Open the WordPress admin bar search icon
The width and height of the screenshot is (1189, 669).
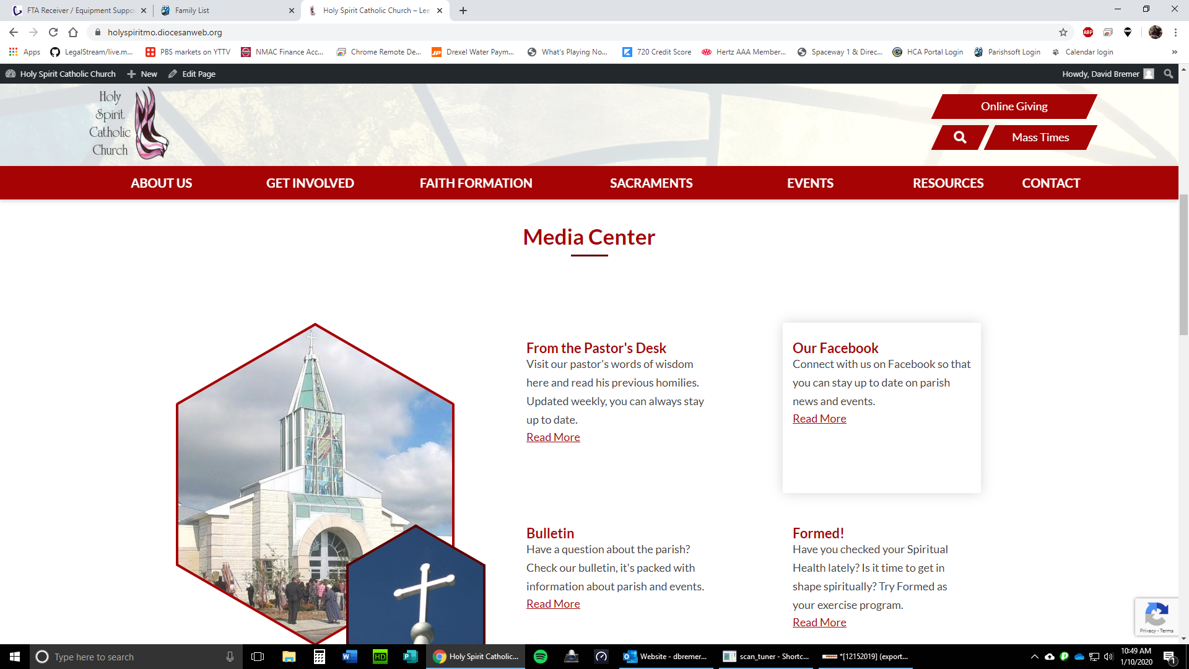1168,74
